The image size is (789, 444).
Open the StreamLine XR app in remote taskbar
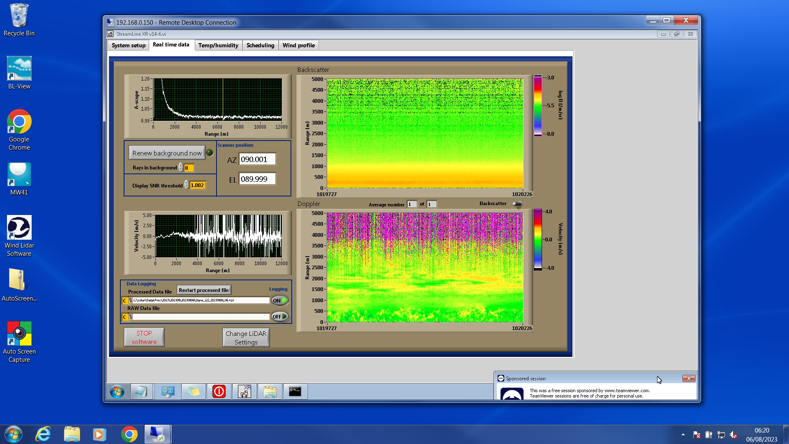click(245, 391)
